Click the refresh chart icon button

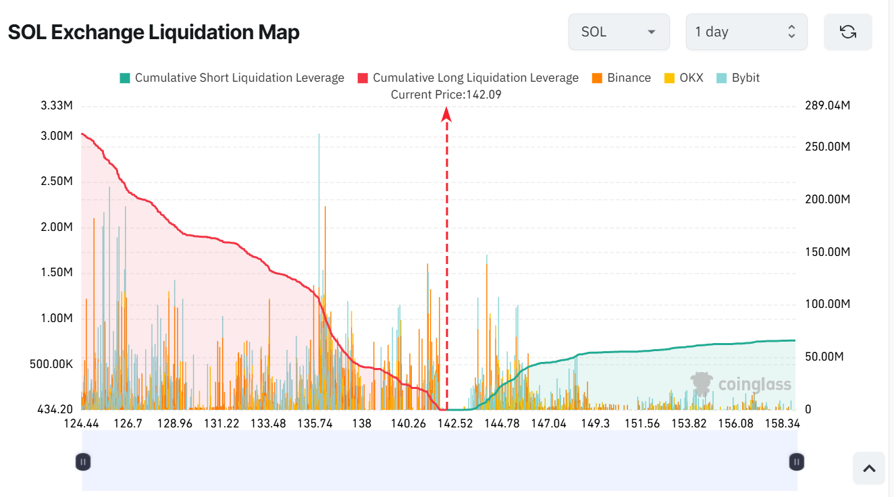(848, 32)
